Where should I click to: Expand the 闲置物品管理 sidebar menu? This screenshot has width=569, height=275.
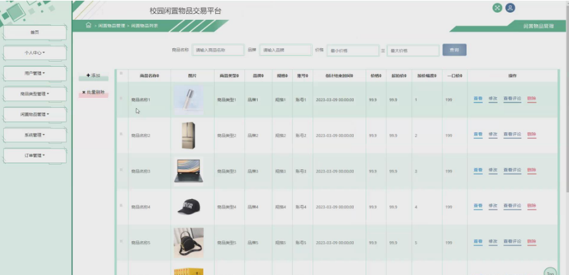tap(35, 114)
